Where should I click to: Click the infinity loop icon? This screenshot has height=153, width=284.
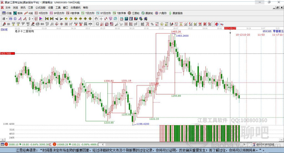tap(222, 24)
